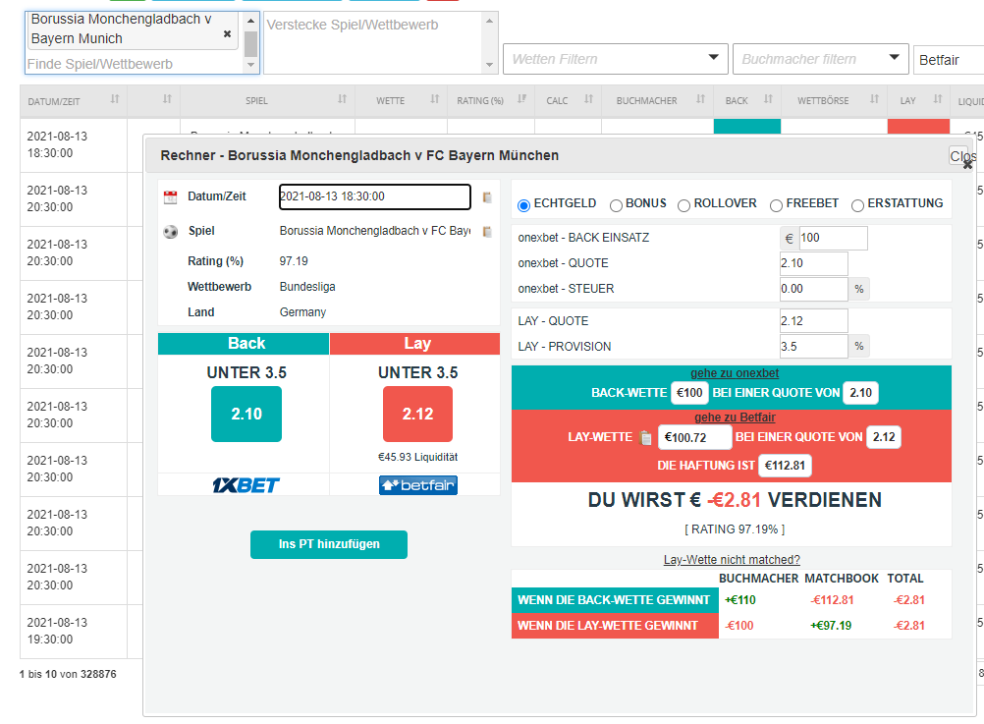Image resolution: width=984 pixels, height=724 pixels.
Task: Select the ERSTATTUNG radio option
Action: click(x=858, y=204)
